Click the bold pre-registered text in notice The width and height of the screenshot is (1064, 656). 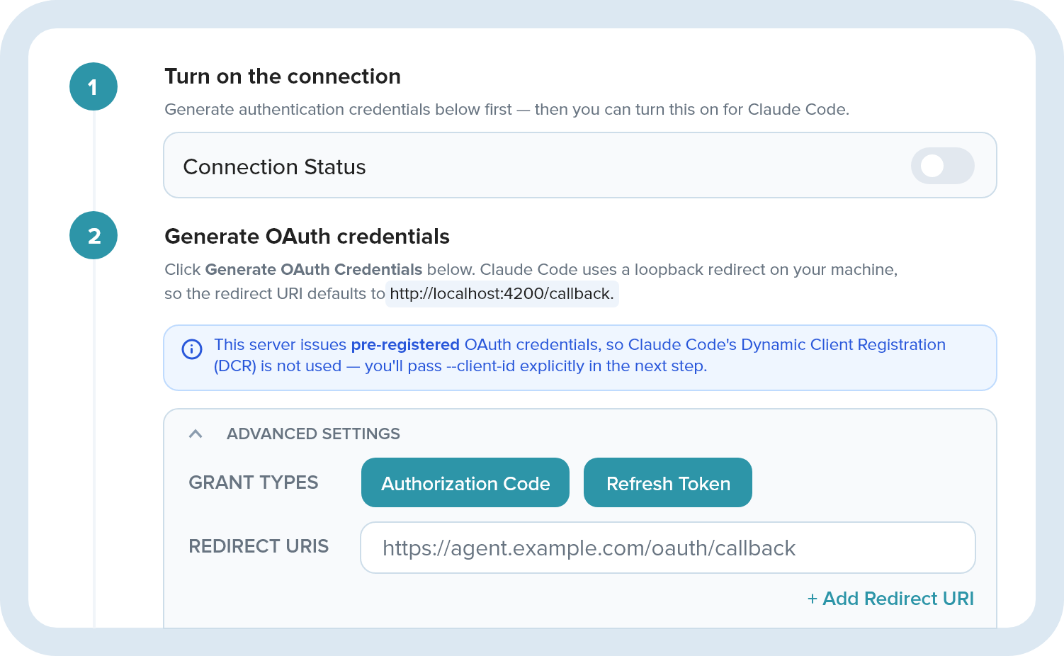405,344
